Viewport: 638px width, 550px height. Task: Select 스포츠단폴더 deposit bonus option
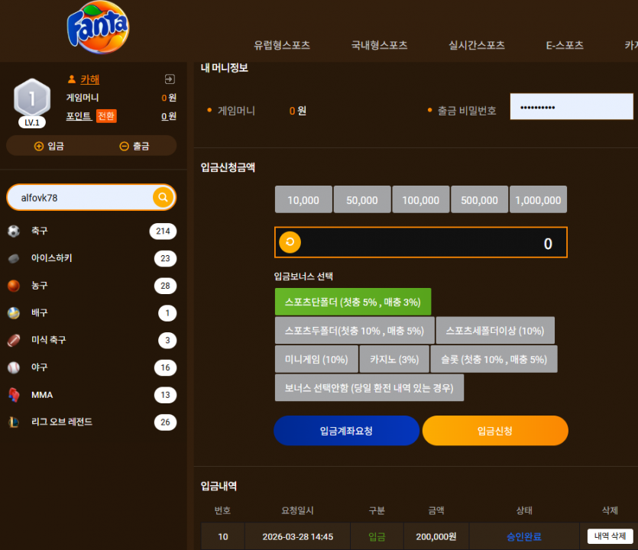[353, 302]
